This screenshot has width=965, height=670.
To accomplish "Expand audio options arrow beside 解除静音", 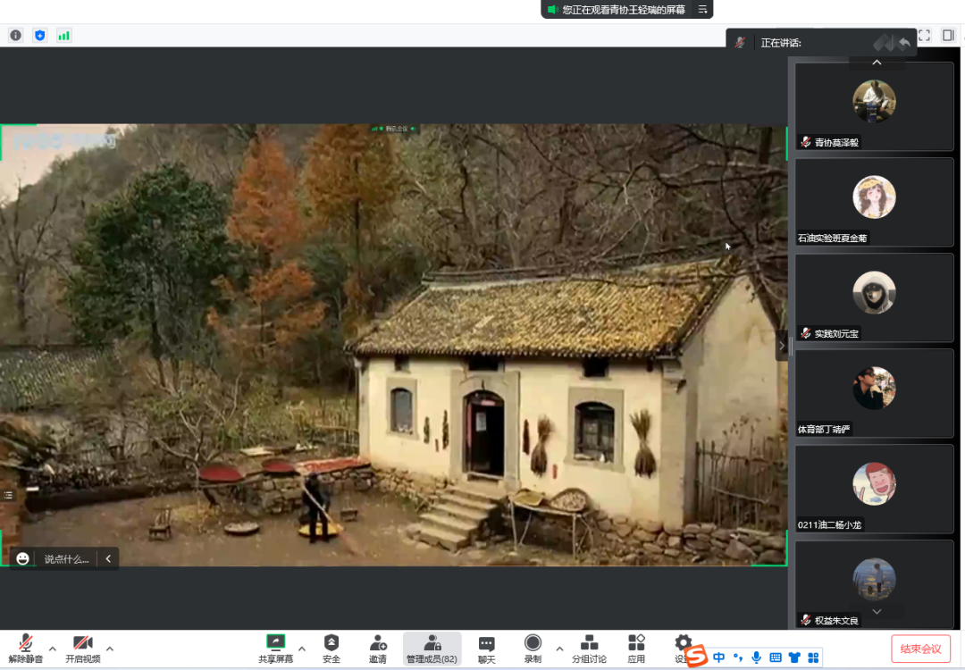I will (52, 649).
